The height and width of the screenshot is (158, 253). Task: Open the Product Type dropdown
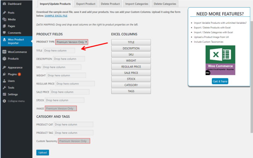click(71, 42)
